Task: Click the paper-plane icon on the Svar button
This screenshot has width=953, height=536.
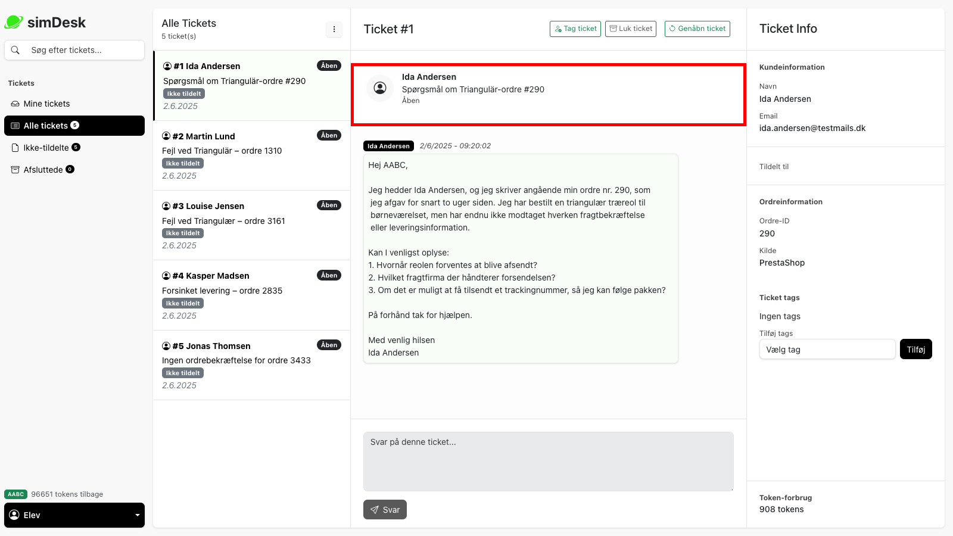Action: (375, 510)
